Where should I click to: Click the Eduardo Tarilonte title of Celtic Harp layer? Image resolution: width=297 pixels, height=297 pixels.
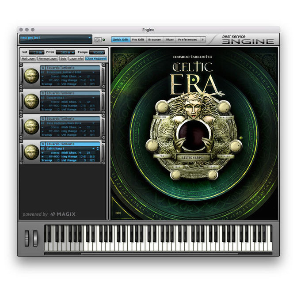click(61, 144)
